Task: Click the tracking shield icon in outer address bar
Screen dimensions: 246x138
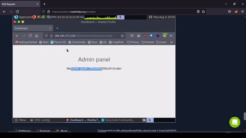Action: [43, 11]
